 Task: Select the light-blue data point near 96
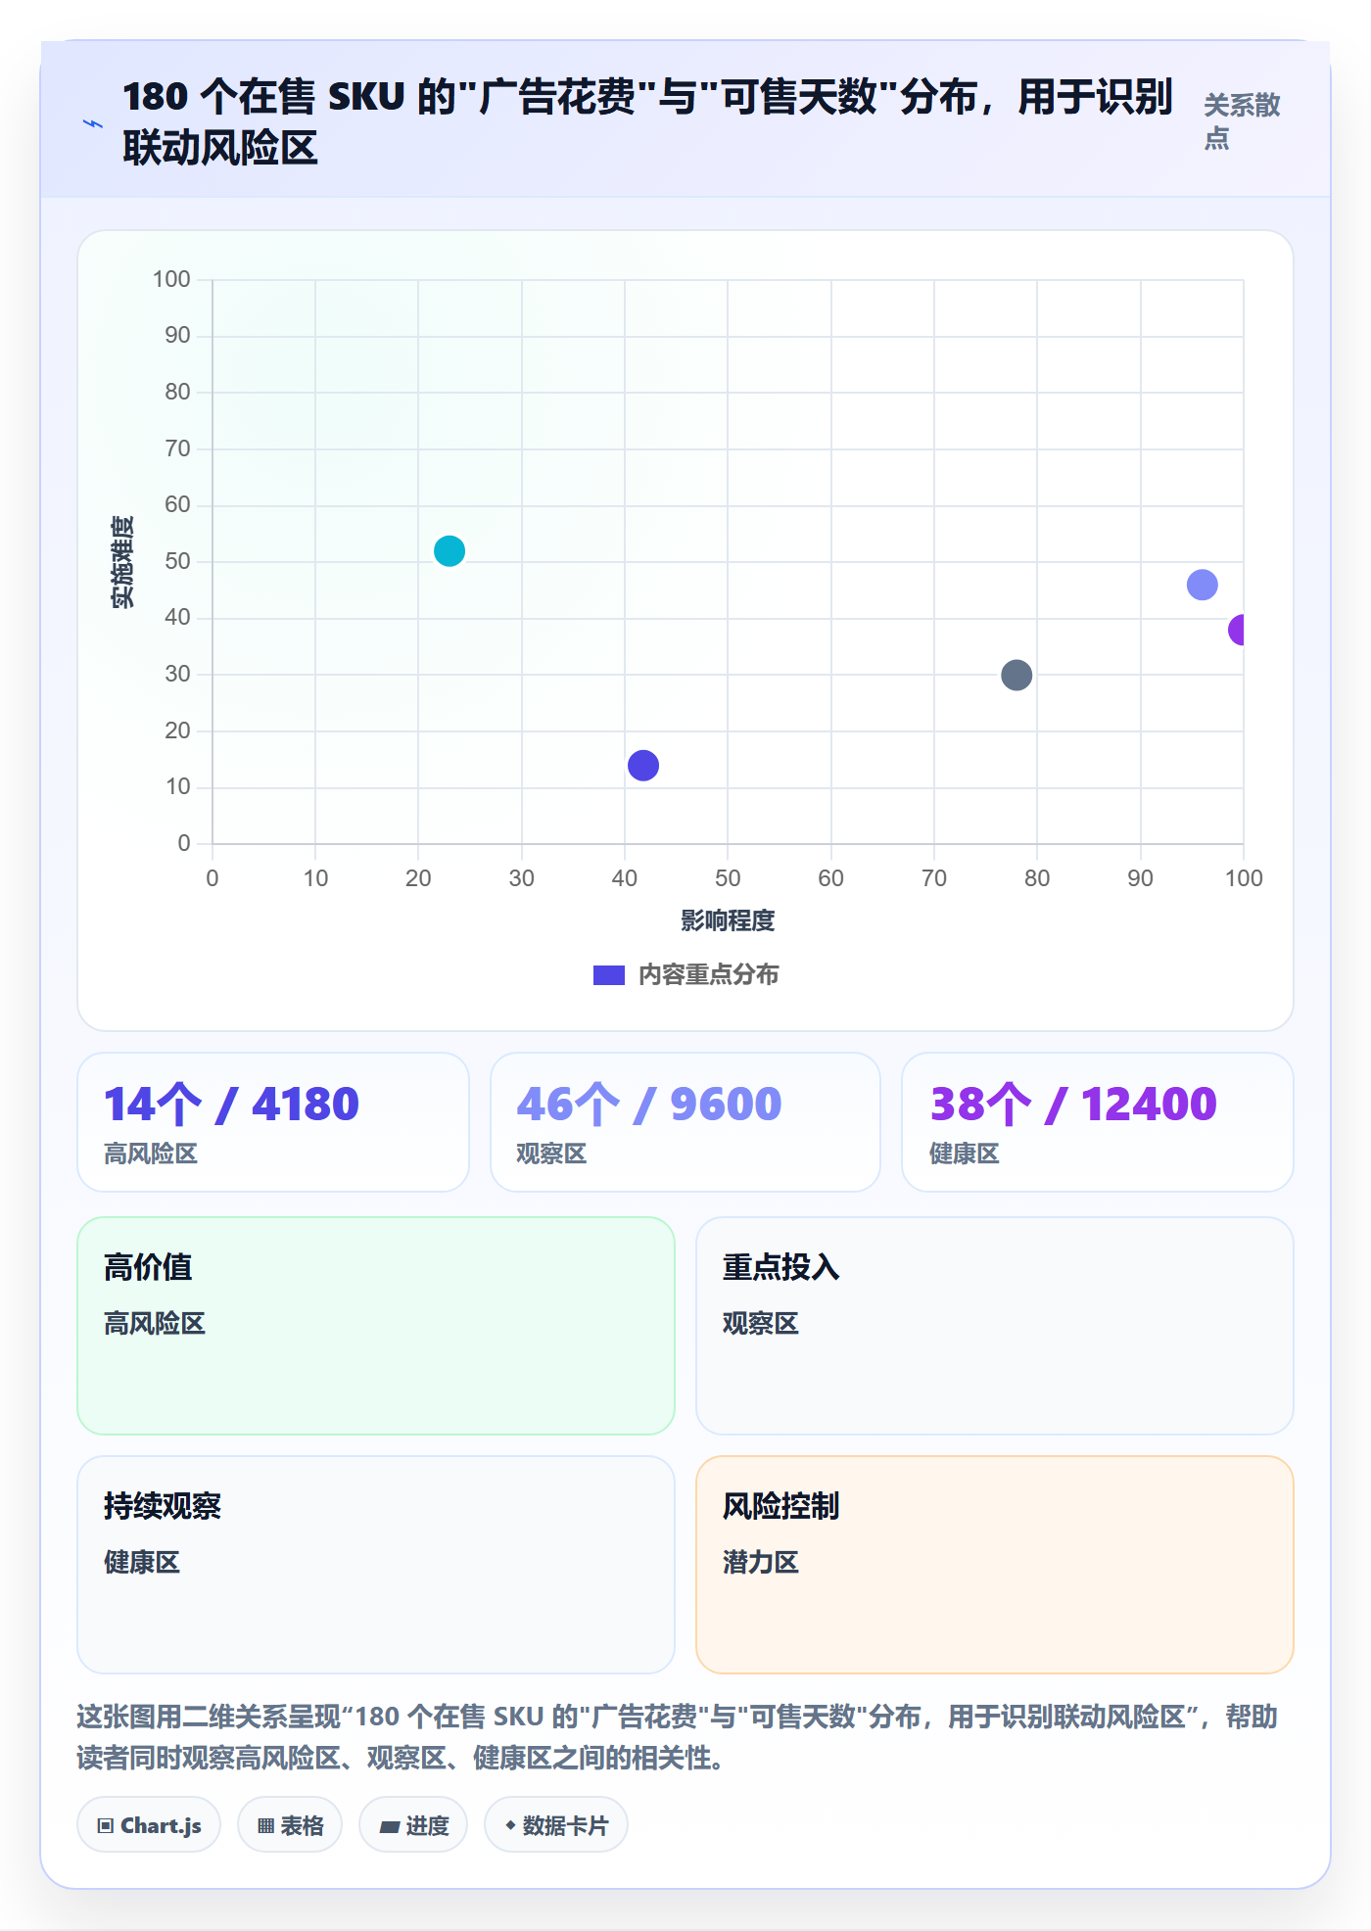click(x=1203, y=586)
